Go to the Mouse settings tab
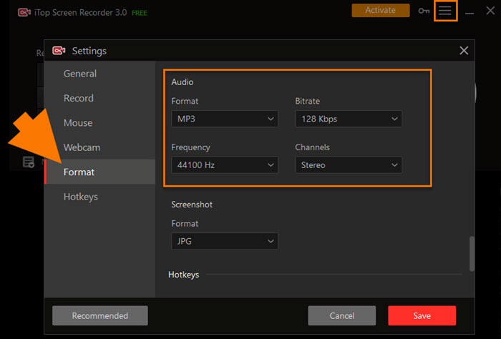 click(78, 123)
